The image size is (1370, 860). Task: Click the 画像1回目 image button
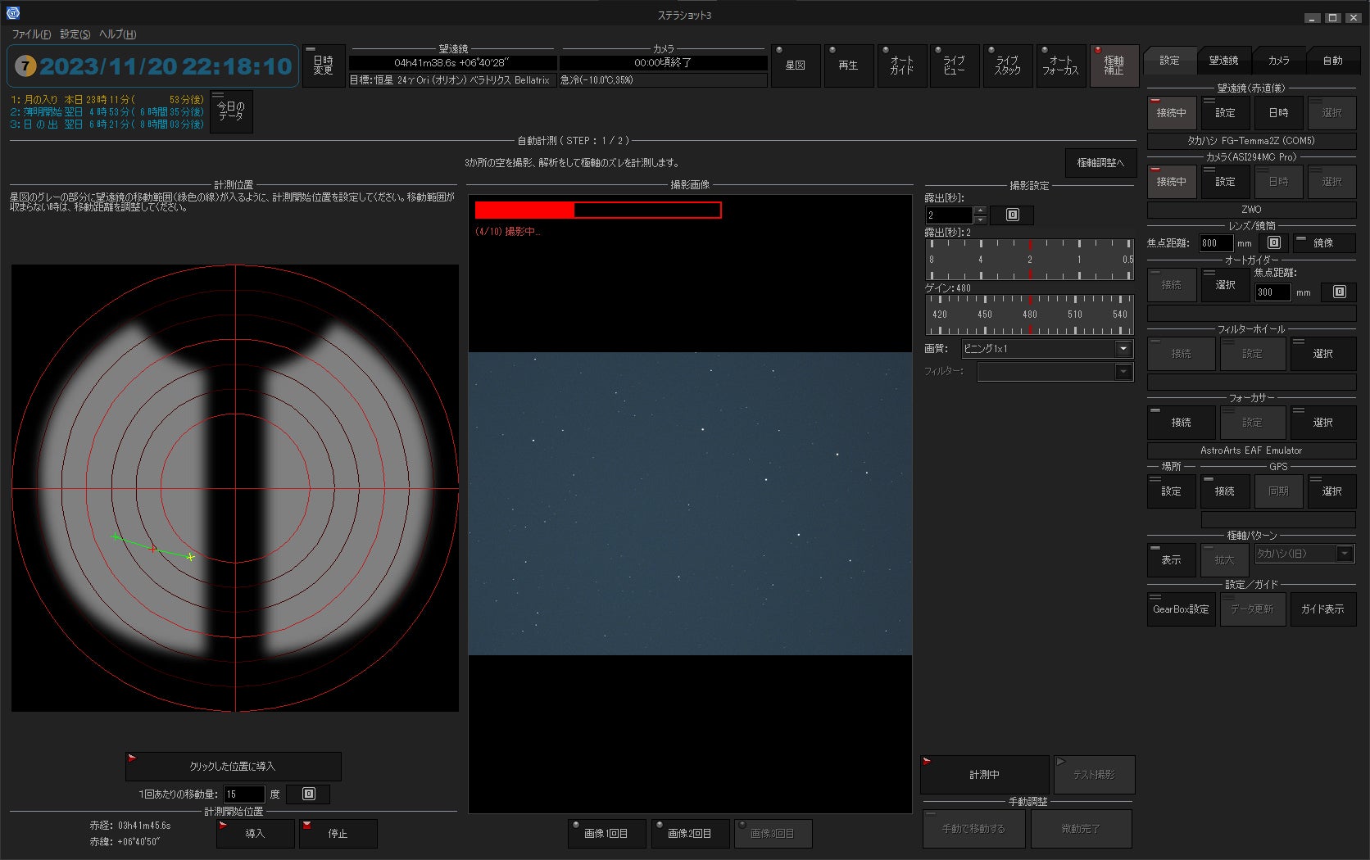pos(606,833)
